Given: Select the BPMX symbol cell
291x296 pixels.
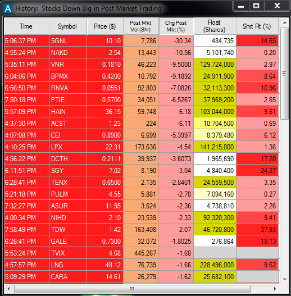Looking at the screenshot, I should click(x=68, y=76).
